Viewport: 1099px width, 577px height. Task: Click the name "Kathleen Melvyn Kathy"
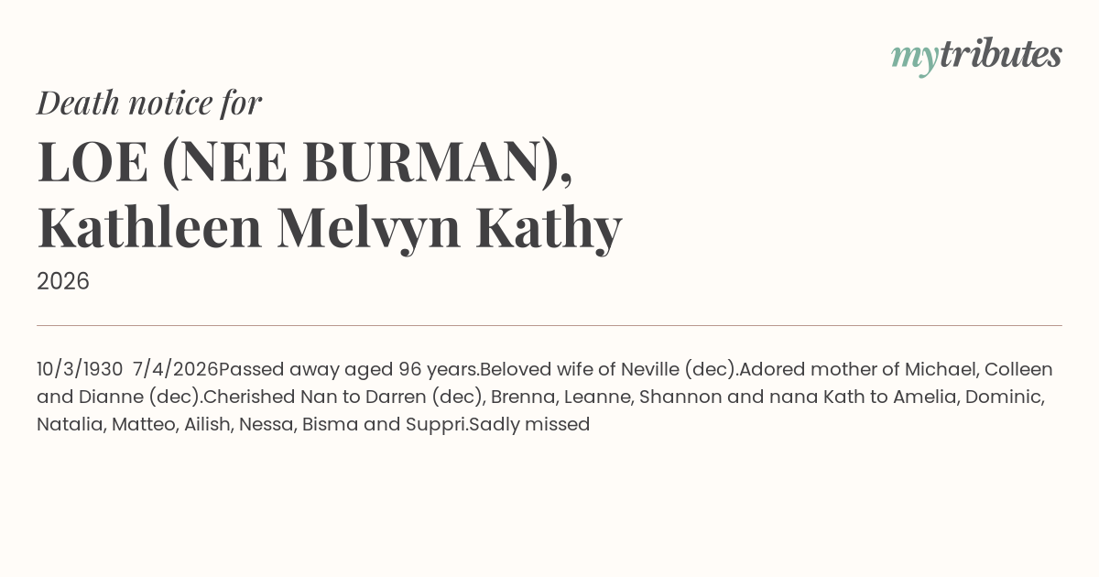point(330,228)
